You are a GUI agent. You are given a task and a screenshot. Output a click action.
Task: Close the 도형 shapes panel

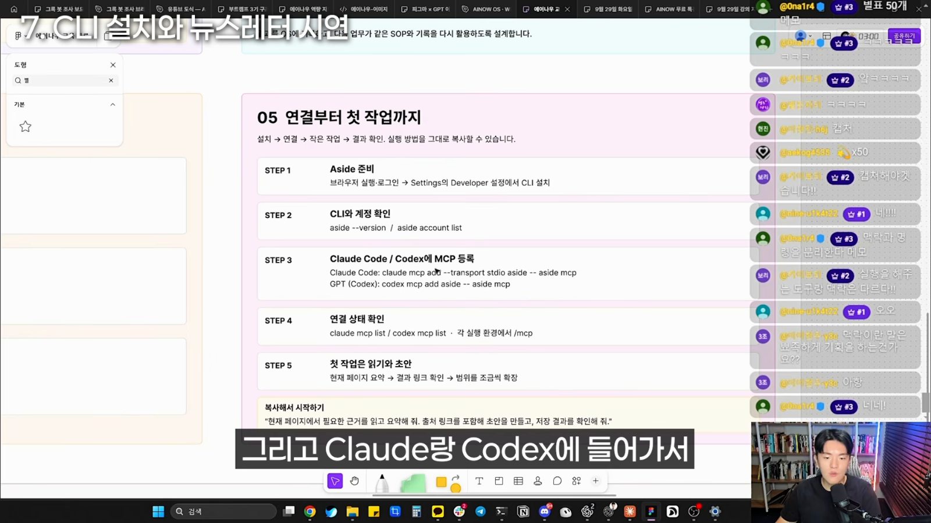(x=113, y=65)
